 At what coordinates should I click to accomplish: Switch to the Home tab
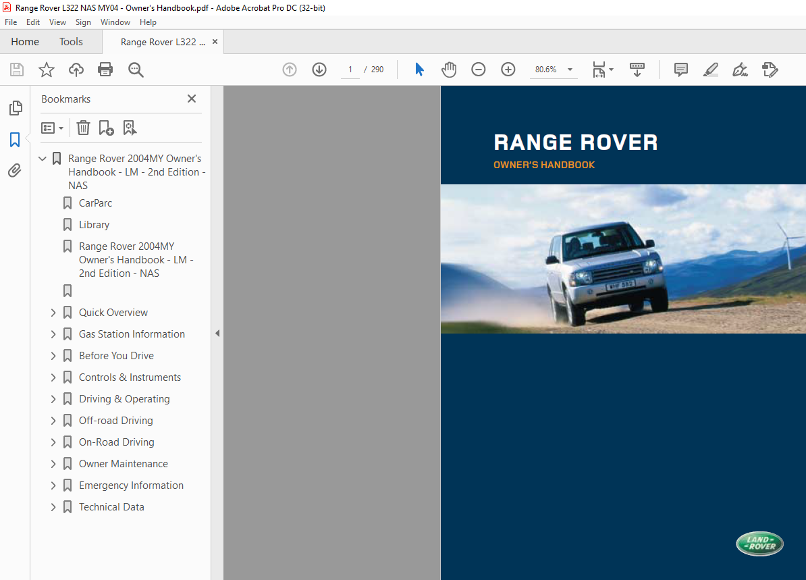pyautogui.click(x=25, y=42)
